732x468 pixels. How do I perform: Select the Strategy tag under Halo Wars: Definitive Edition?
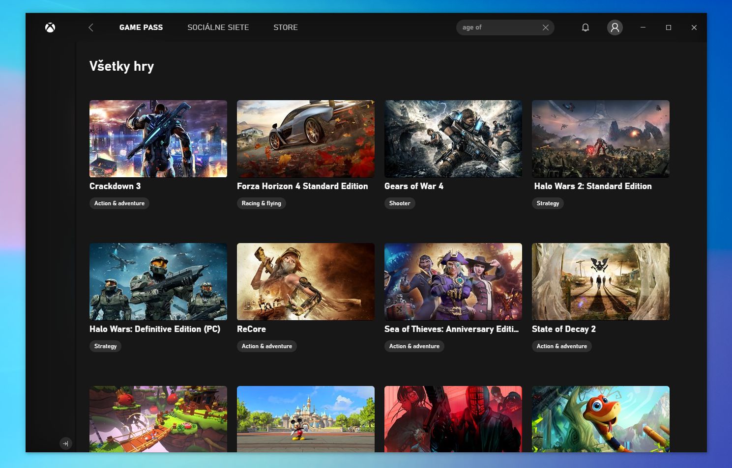pos(106,346)
